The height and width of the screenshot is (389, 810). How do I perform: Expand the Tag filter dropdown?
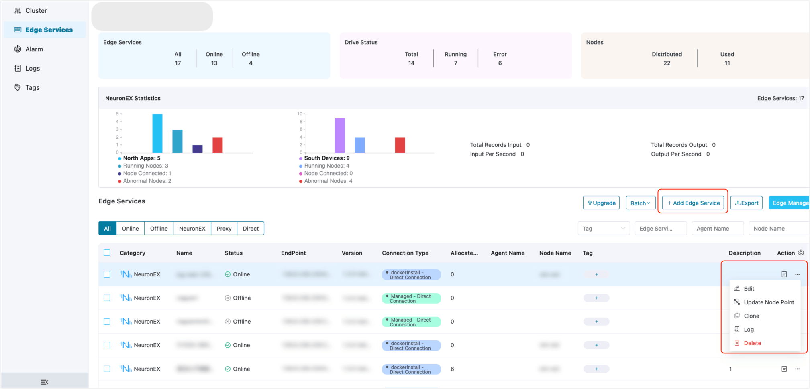603,229
